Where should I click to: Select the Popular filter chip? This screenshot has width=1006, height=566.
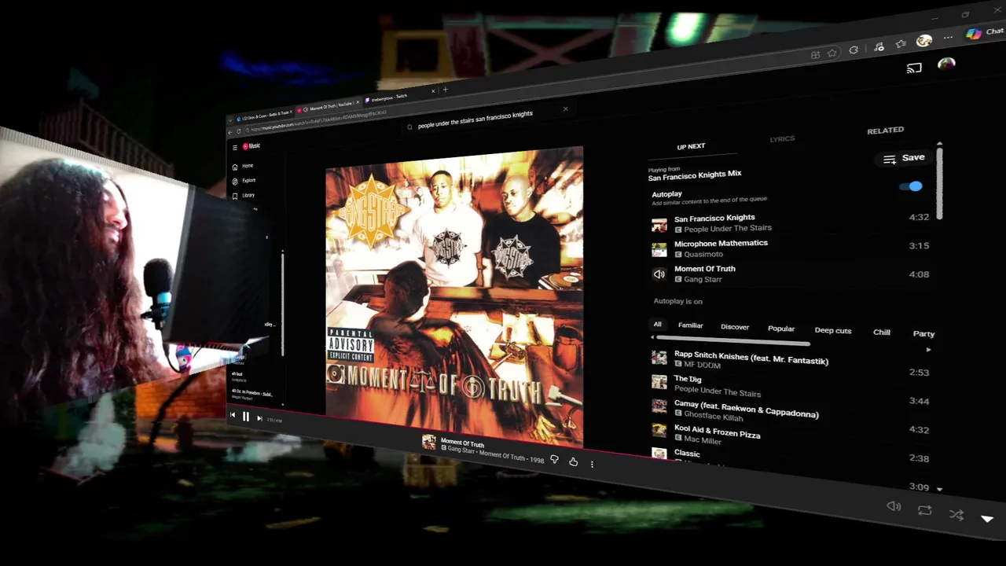781,329
